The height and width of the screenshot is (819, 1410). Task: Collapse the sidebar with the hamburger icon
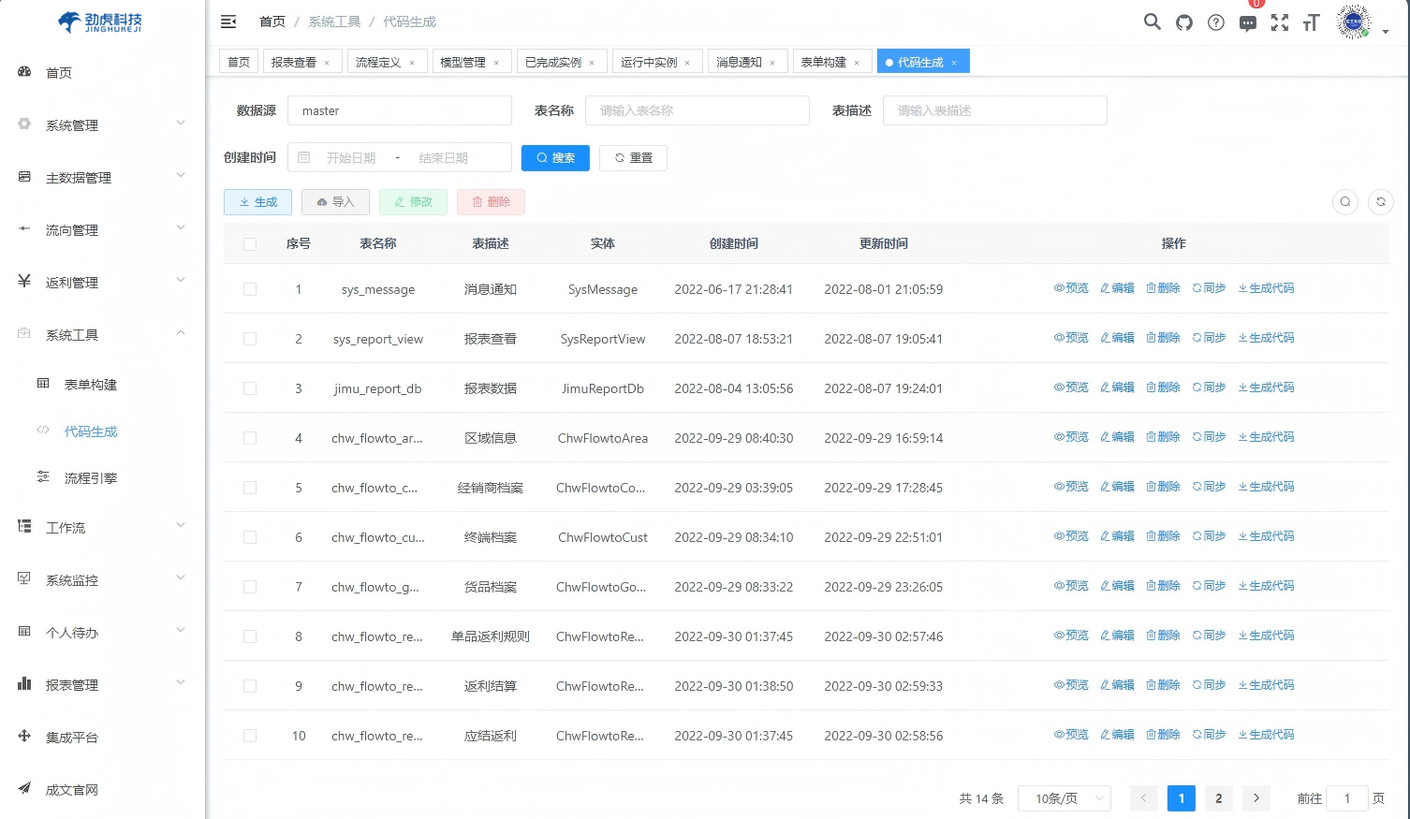[x=228, y=21]
